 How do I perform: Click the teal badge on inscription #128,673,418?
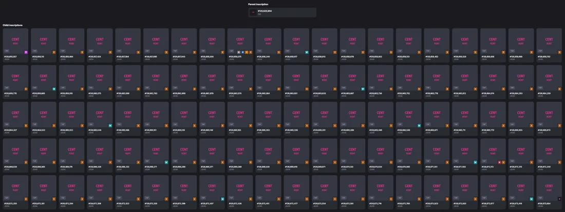(532, 199)
